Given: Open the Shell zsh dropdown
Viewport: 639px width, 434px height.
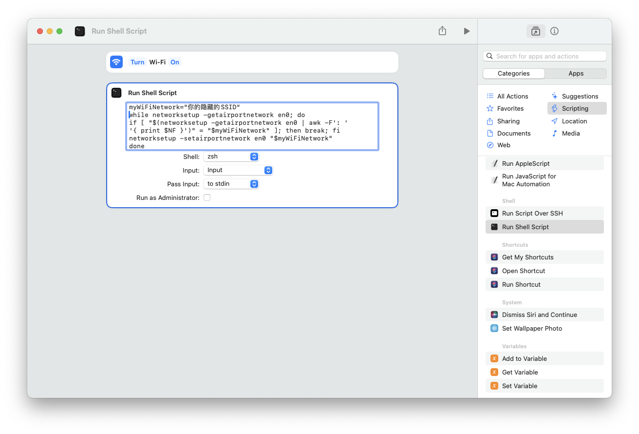Looking at the screenshot, I should pyautogui.click(x=231, y=157).
